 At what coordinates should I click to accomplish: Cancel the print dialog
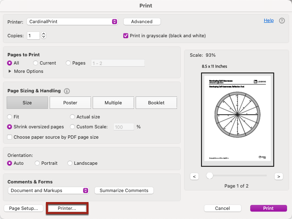pyautogui.click(x=223, y=208)
